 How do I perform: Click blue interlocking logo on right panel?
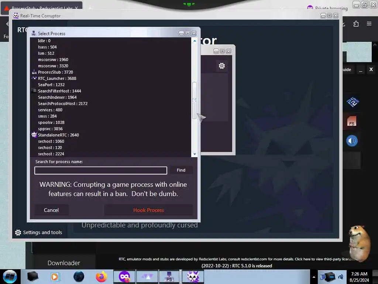click(353, 102)
